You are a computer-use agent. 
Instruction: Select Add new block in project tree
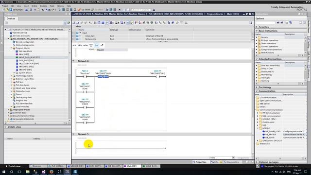tap(25, 51)
